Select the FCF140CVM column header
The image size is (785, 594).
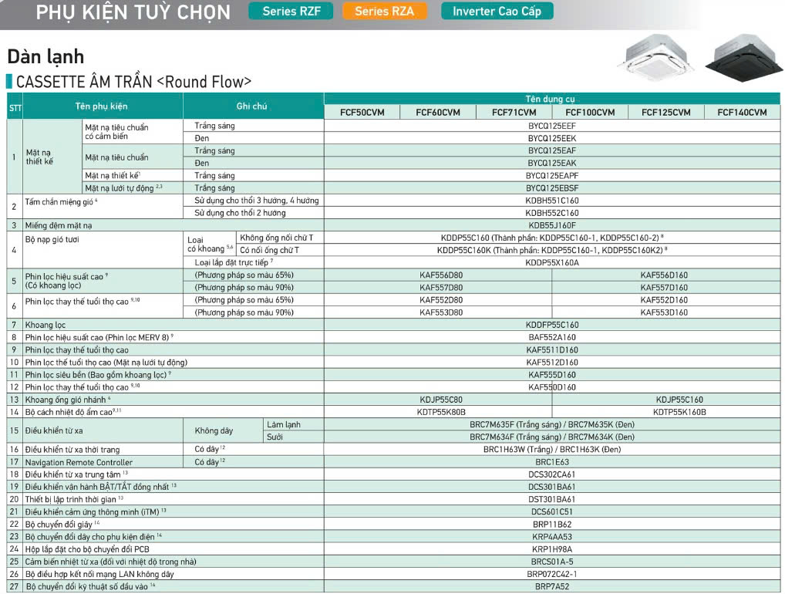pos(742,112)
